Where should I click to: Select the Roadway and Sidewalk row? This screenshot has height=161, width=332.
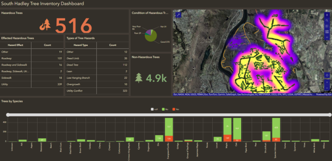coord(32,65)
